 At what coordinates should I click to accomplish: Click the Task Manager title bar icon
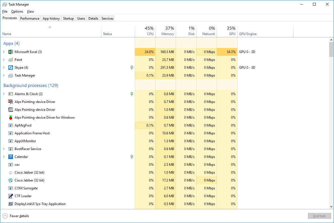[4, 4]
